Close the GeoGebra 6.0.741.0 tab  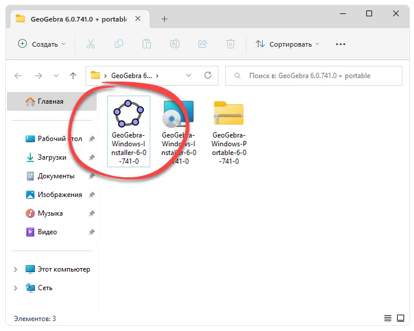pyautogui.click(x=137, y=19)
